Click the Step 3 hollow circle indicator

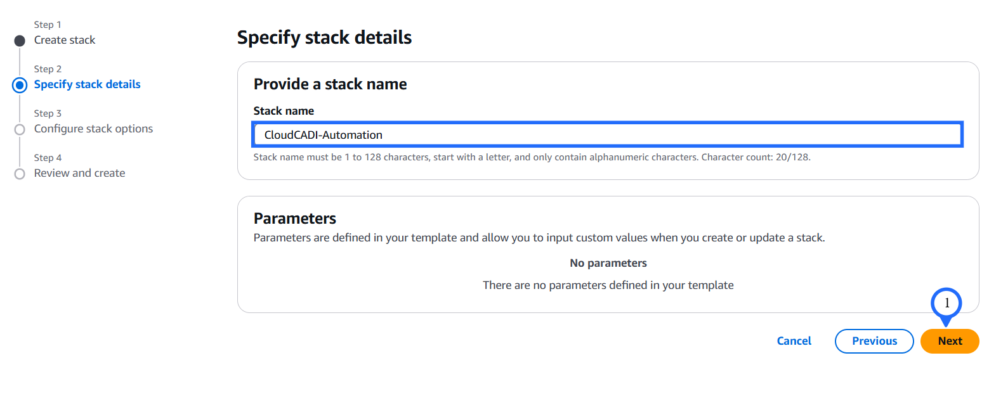tap(20, 129)
